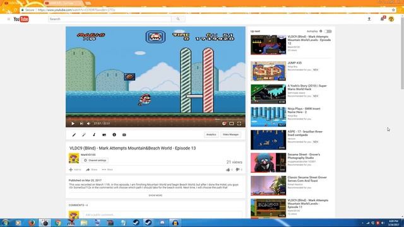Open A Yoshi's Story Super Mario World Hack title
404x227 pixels.
pos(307,88)
